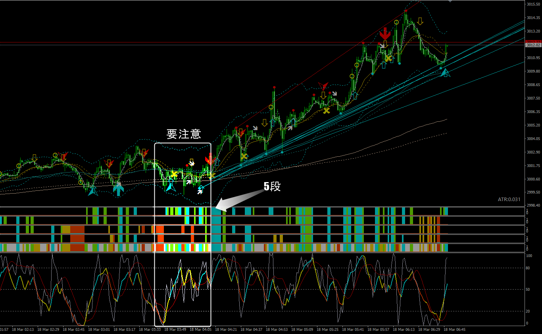Screen dimensions: 542x334
Task: Click time label 18 Mar 06:45
Action: click(x=455, y=330)
